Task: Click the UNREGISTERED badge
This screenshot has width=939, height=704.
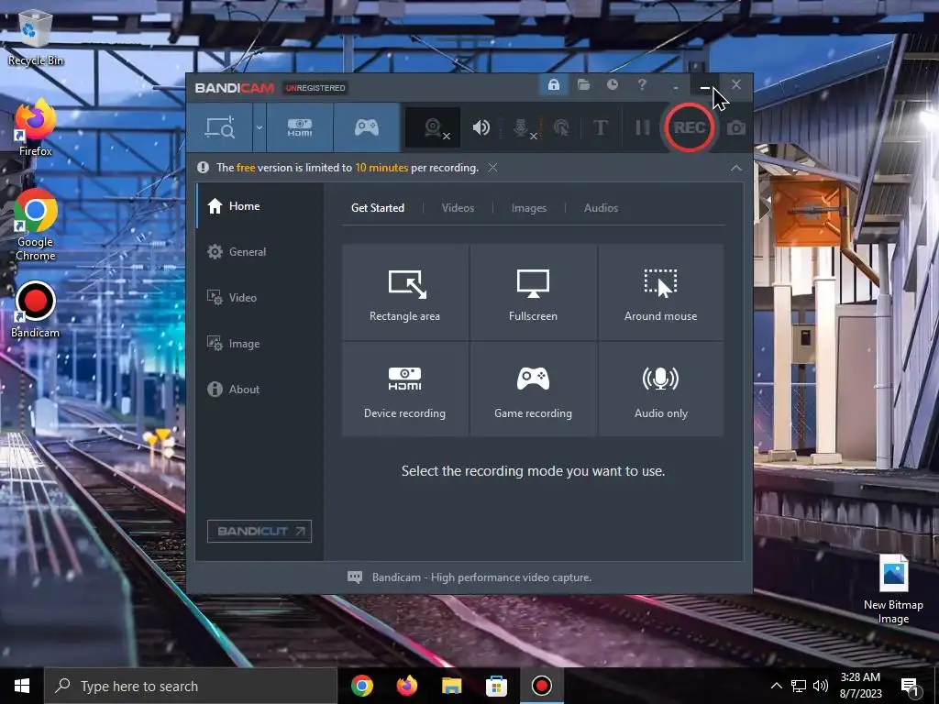Action: pos(315,88)
